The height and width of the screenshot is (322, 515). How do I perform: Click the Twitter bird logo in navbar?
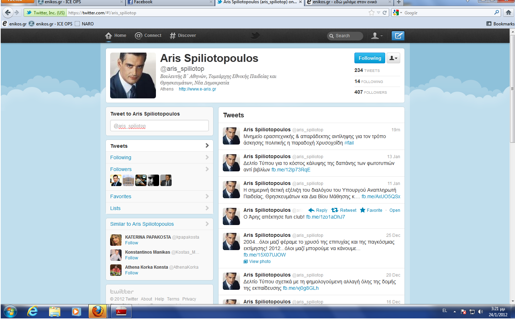click(255, 35)
